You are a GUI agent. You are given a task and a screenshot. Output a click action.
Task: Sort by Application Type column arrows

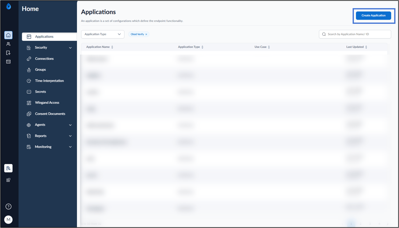202,47
